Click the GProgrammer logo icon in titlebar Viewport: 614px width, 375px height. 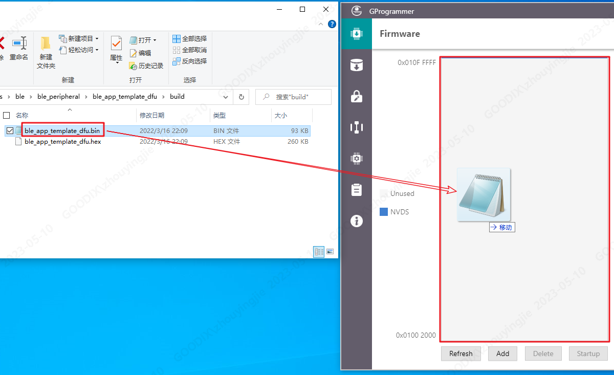[x=357, y=11]
